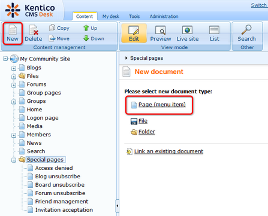Switch to Preview view mode
This screenshot has height=216, width=268.
[161, 33]
